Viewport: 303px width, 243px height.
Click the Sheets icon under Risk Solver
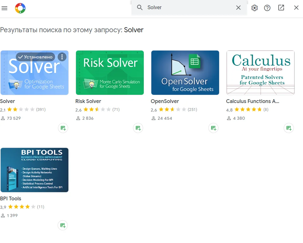138,128
